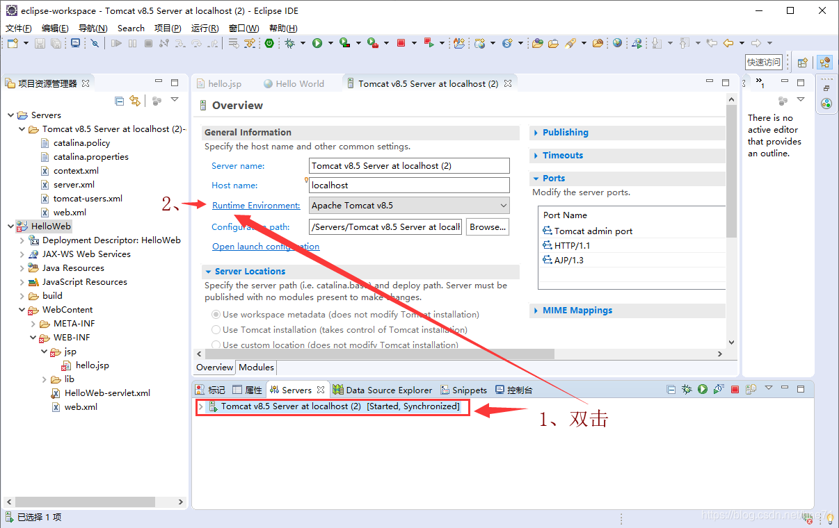Viewport: 839px width, 528px height.
Task: Click the red Stop square in main toolbar
Action: pyautogui.click(x=401, y=43)
